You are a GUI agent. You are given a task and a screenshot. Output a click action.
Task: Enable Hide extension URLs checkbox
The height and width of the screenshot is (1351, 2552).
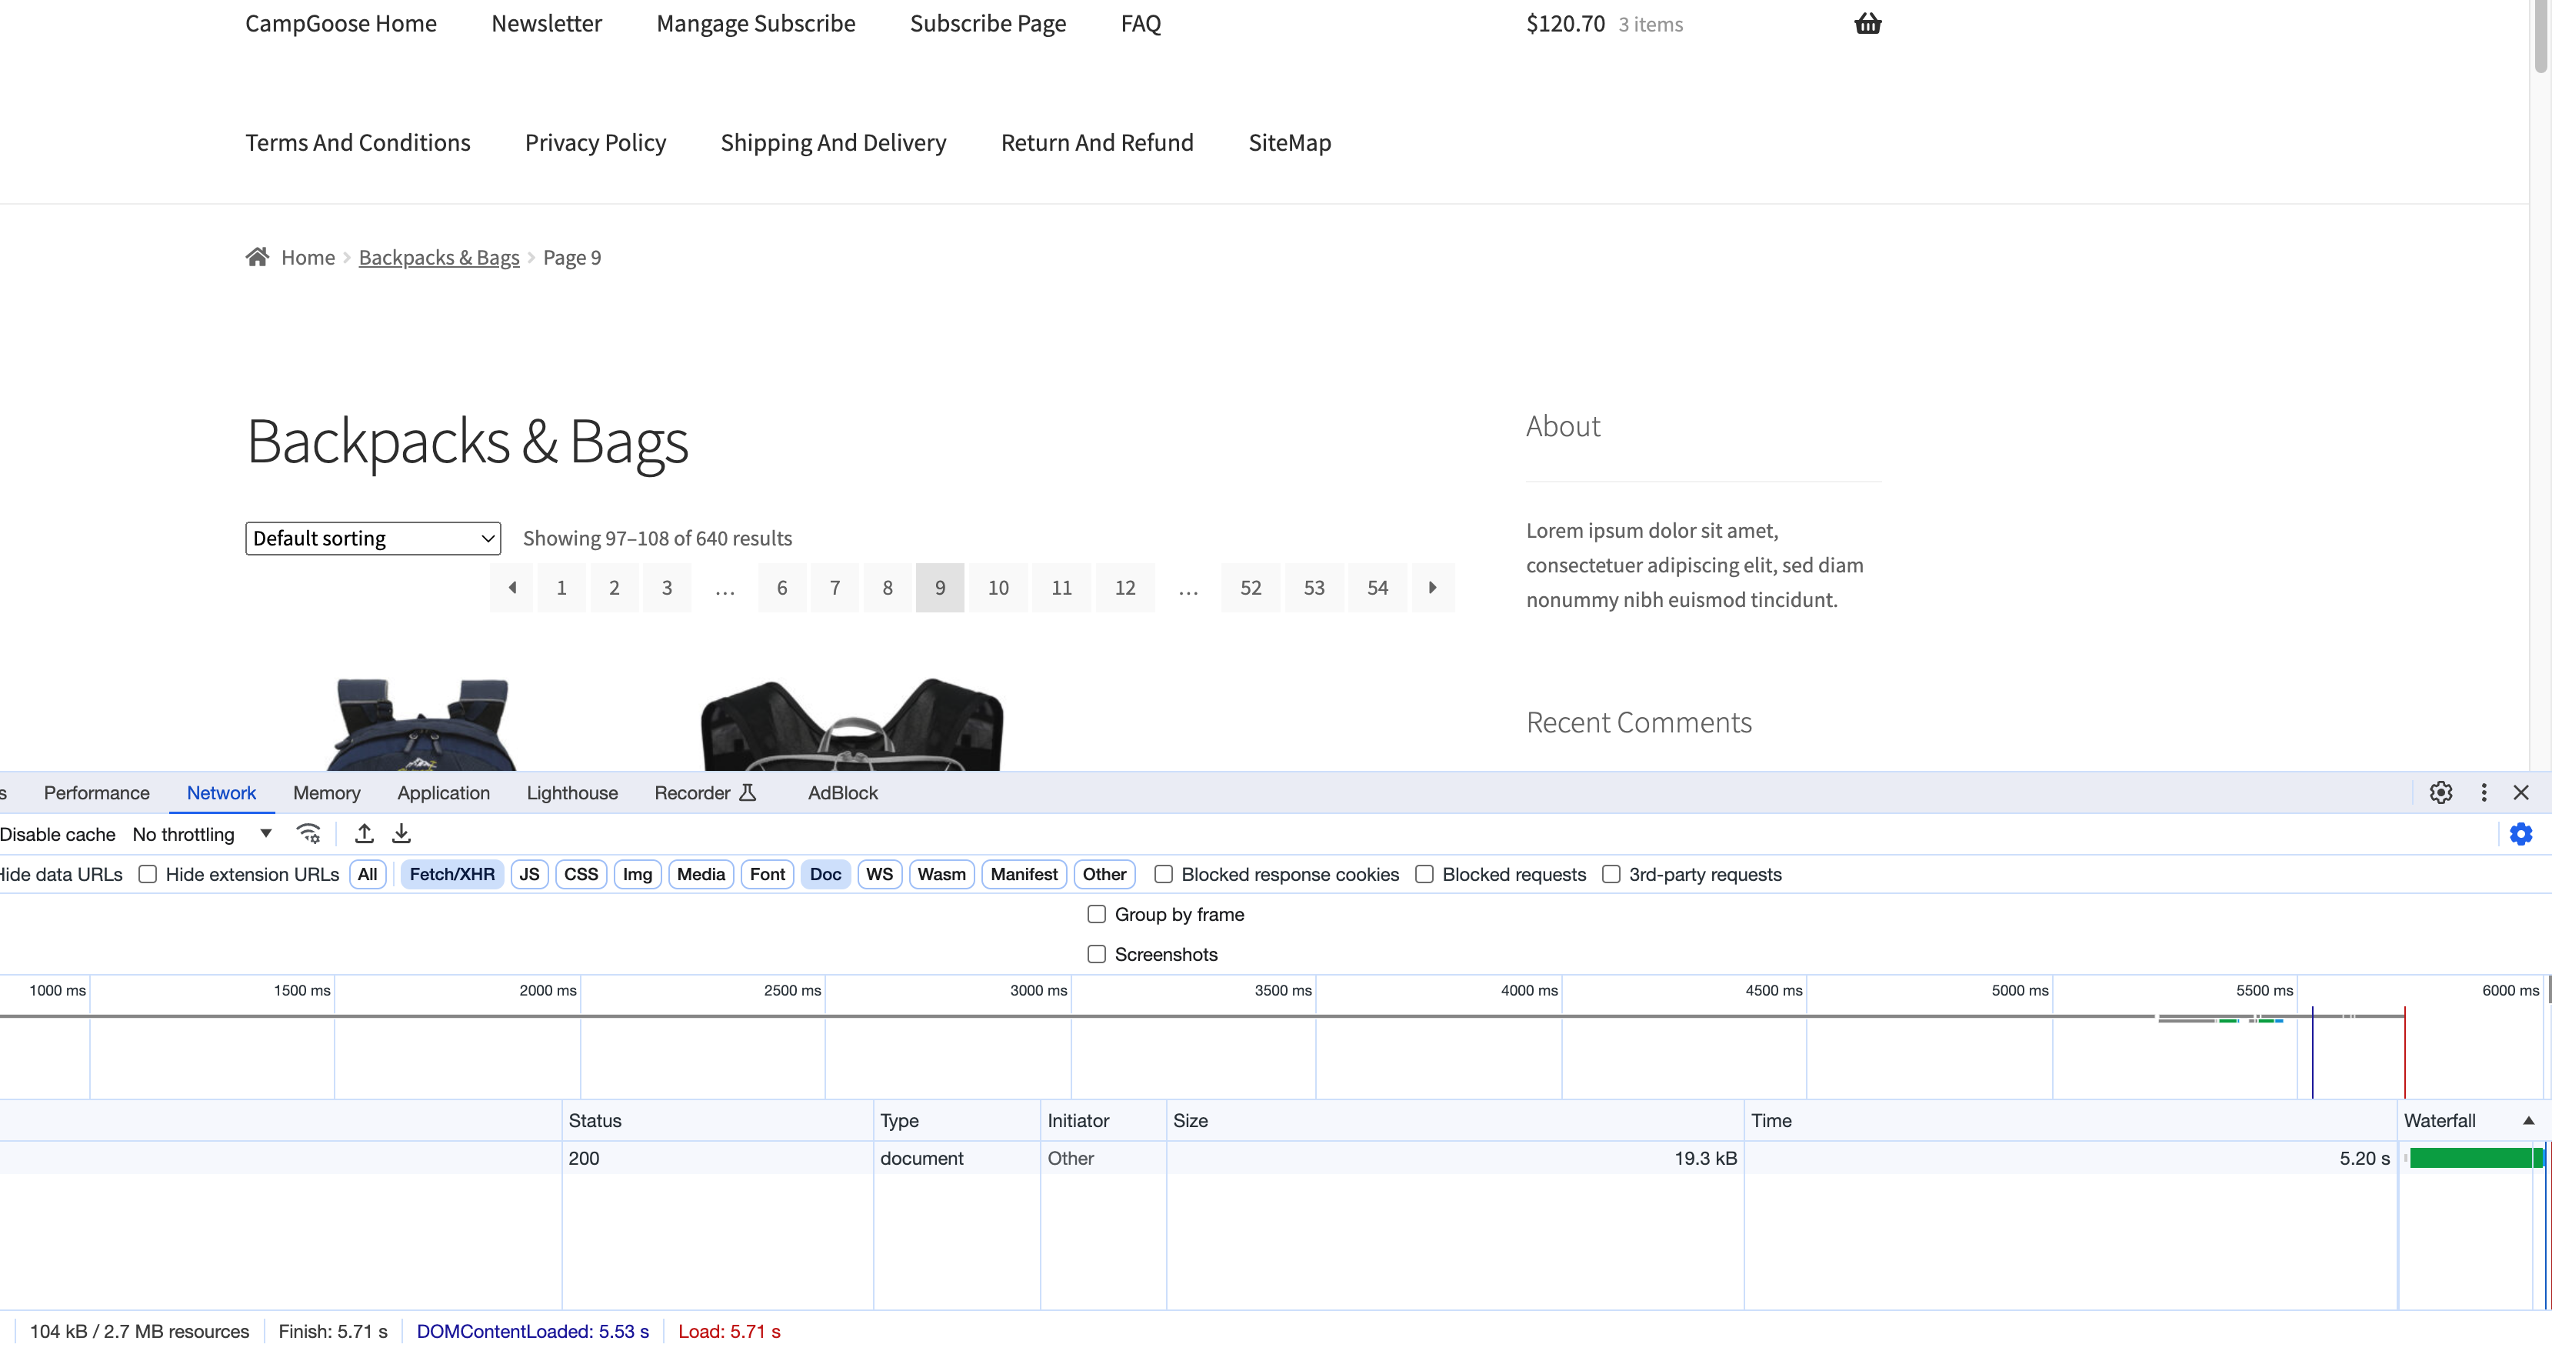[x=148, y=874]
